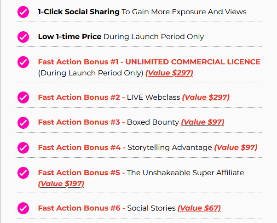Click The Unshakeable Super Affiliate text
277x223 pixels.
[185, 173]
